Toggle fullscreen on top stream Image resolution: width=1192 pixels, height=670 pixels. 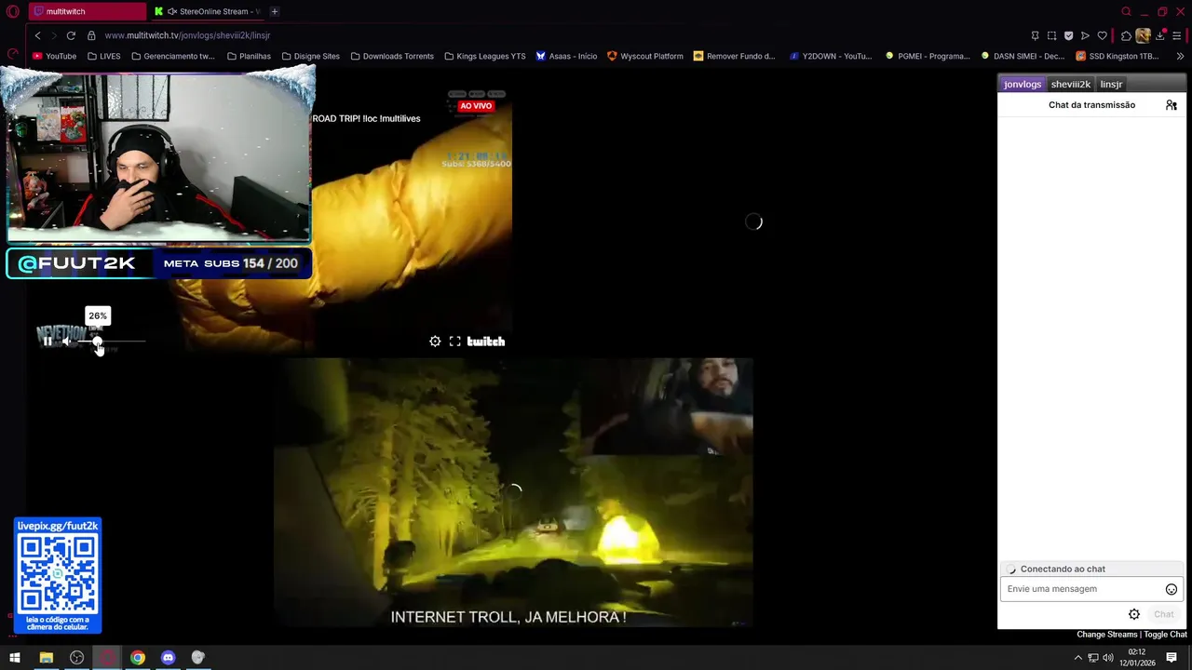point(455,342)
